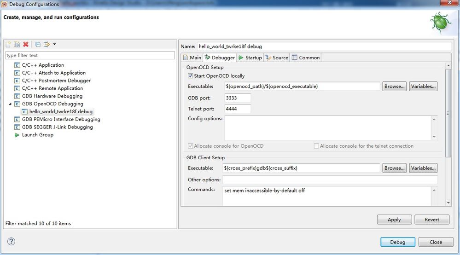
Task: Open Variables for OpenOCD executable
Action: pos(423,87)
